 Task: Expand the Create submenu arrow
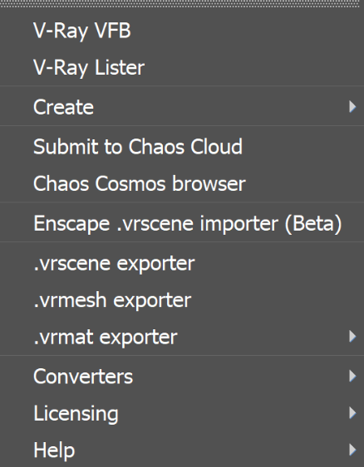[x=352, y=107]
